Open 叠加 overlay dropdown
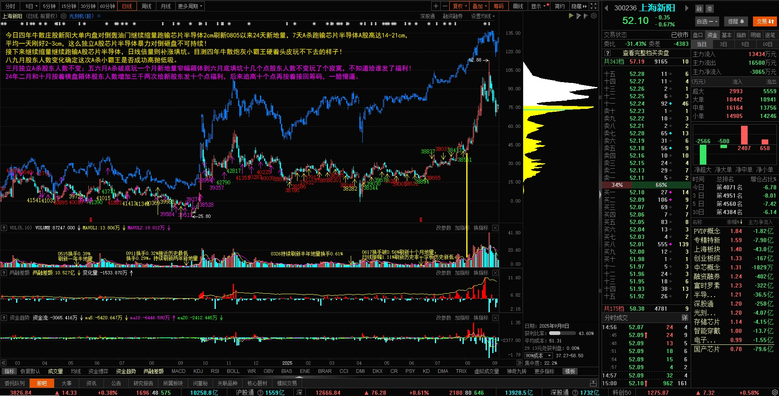The image size is (779, 396). coord(479,6)
